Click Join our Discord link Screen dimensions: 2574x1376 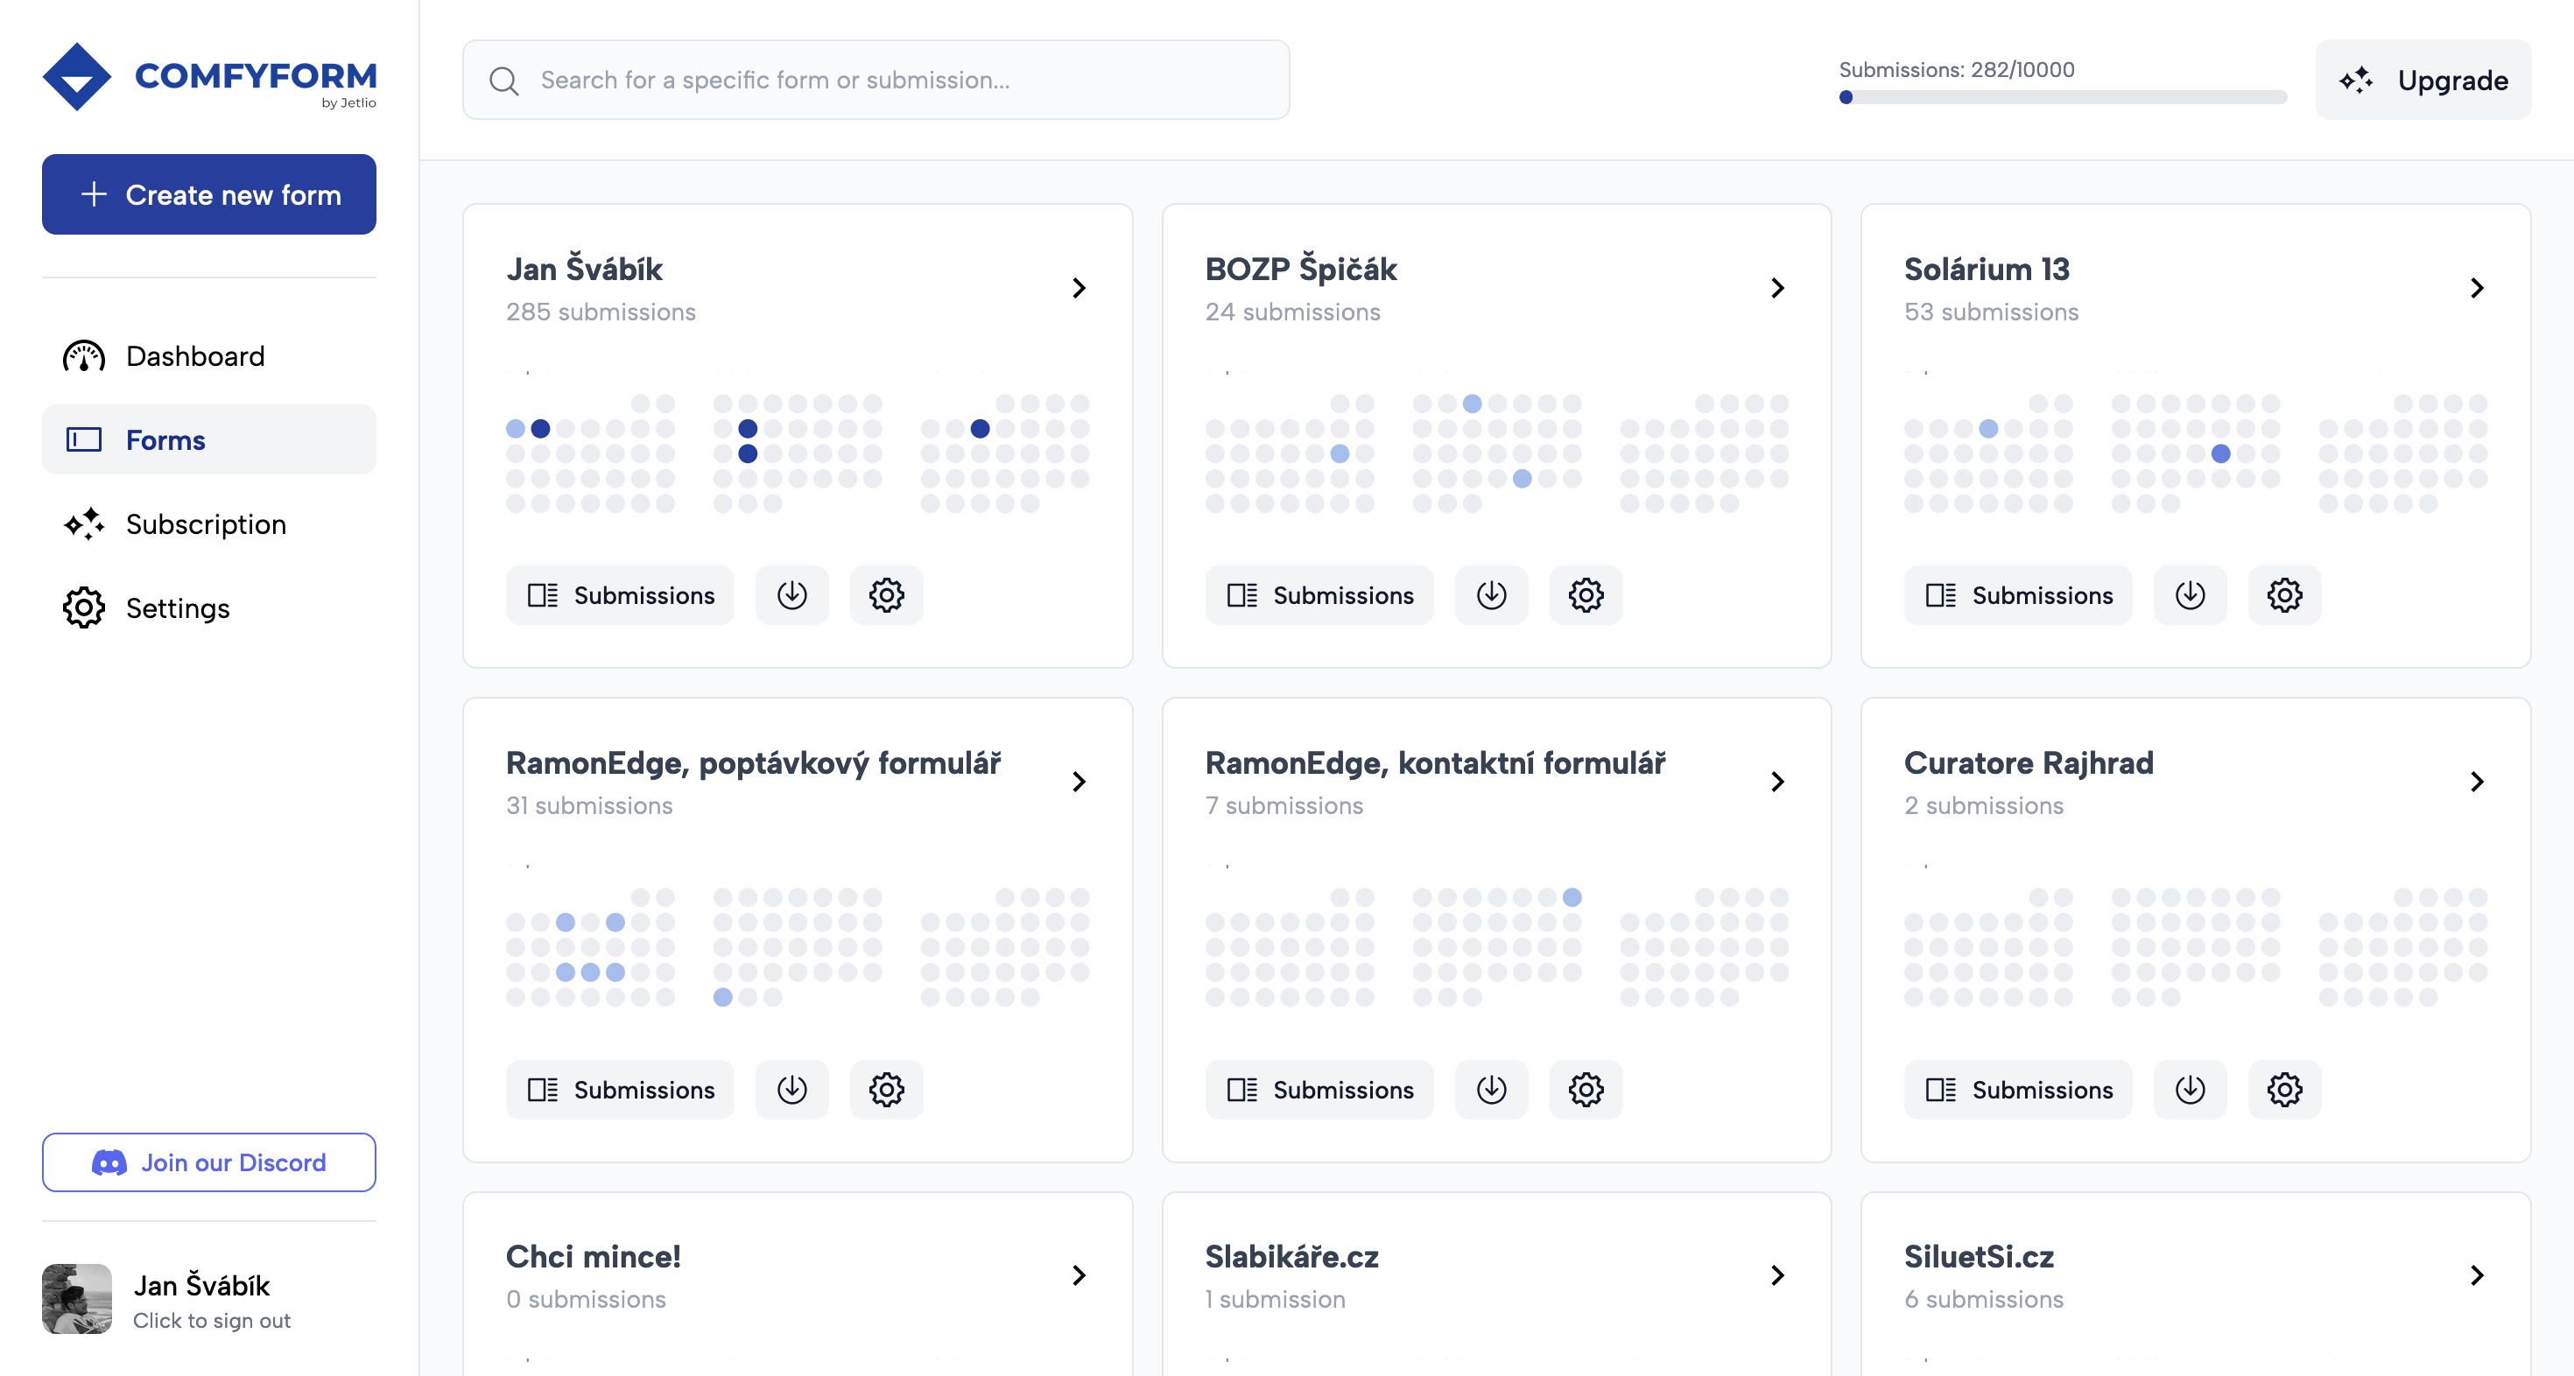point(209,1162)
